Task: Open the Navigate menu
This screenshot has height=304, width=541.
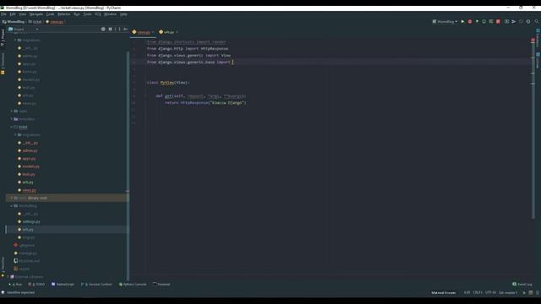Action: (x=36, y=14)
